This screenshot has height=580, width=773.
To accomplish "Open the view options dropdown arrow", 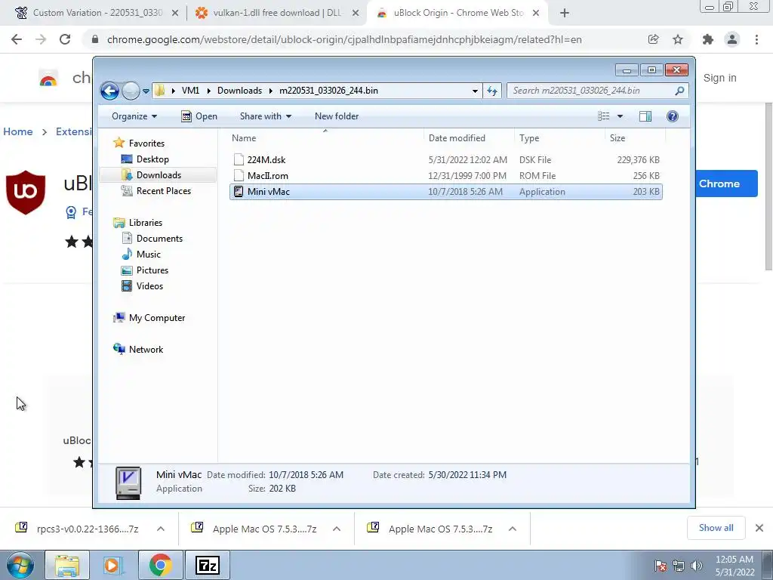I will tap(621, 116).
